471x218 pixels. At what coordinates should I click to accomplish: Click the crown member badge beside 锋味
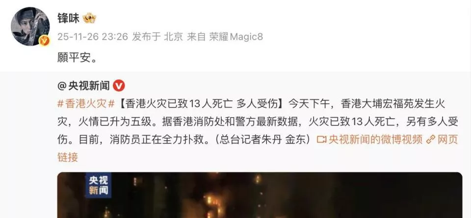tap(89, 19)
